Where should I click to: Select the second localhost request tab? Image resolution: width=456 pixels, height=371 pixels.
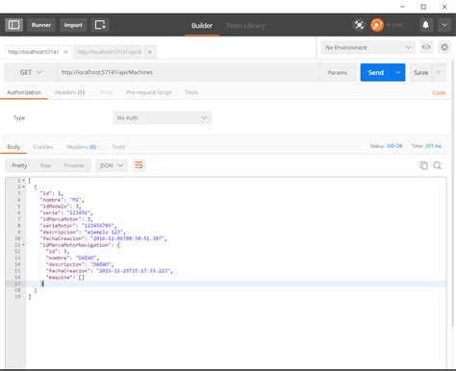[109, 52]
